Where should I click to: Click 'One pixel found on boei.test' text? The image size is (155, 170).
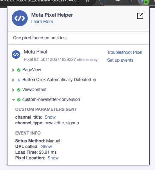click(40, 38)
